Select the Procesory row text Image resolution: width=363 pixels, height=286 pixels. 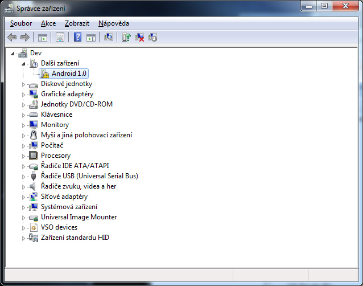56,156
